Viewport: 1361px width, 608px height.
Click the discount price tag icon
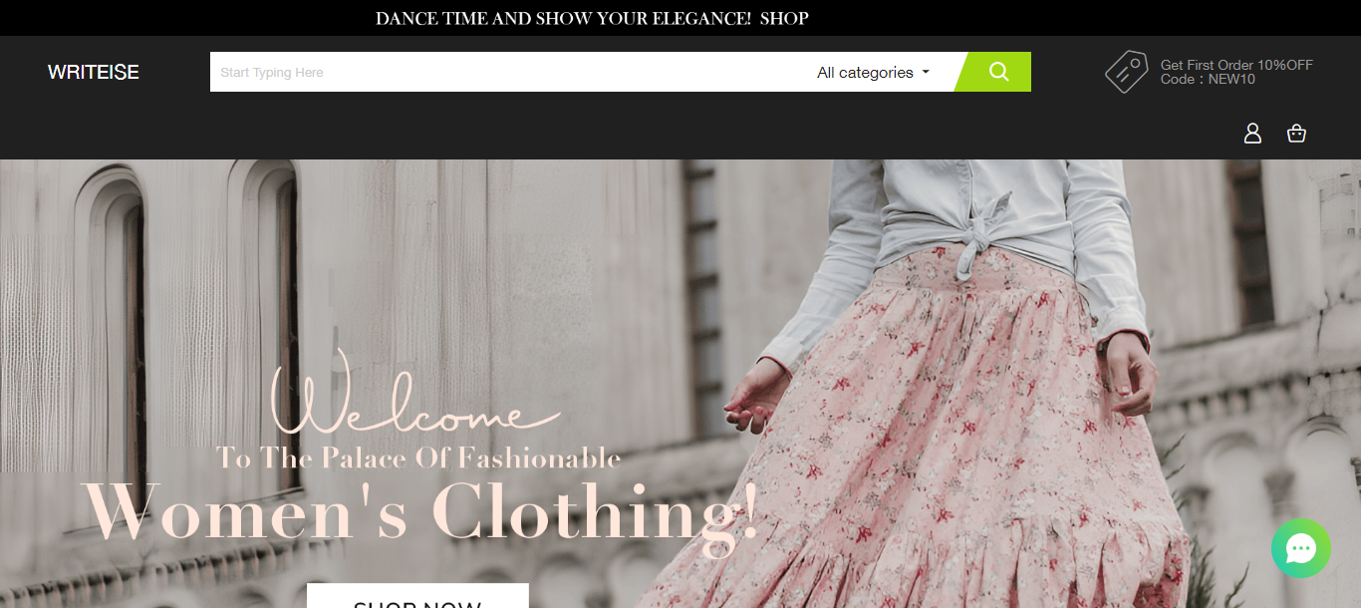pyautogui.click(x=1127, y=72)
